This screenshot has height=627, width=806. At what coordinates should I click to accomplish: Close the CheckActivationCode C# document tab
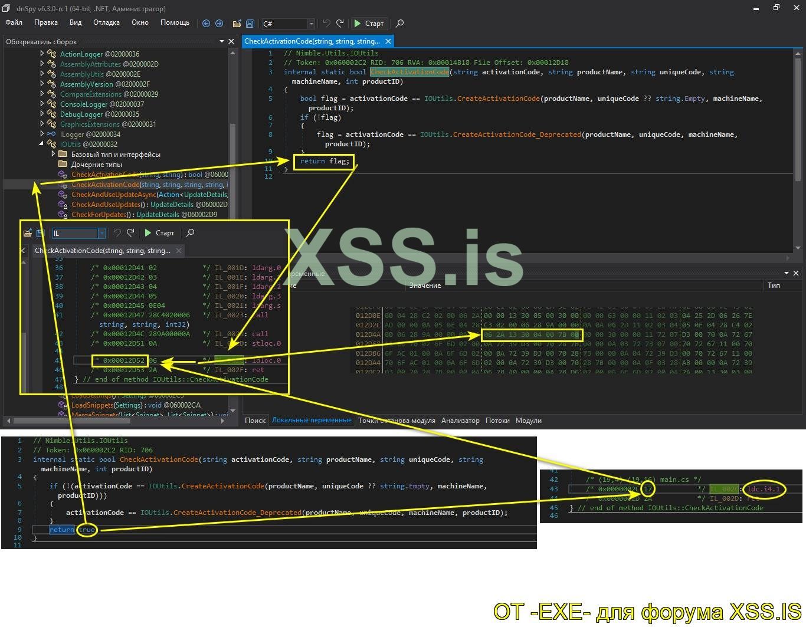tap(388, 41)
